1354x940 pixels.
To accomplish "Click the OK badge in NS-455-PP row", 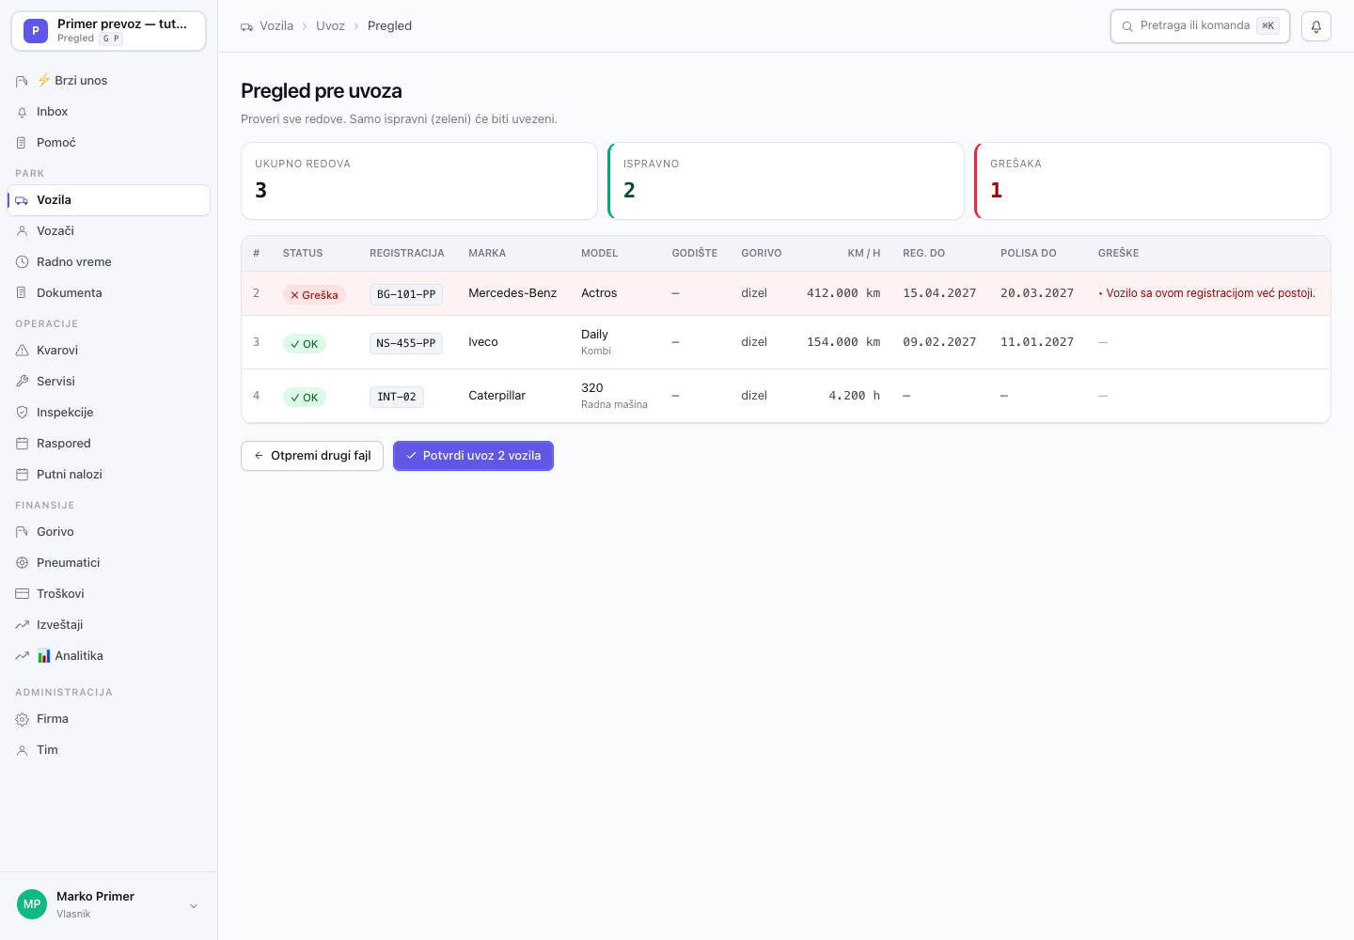I will click(305, 344).
